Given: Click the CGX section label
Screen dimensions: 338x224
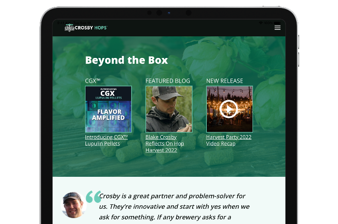Looking at the screenshot, I should [x=93, y=81].
